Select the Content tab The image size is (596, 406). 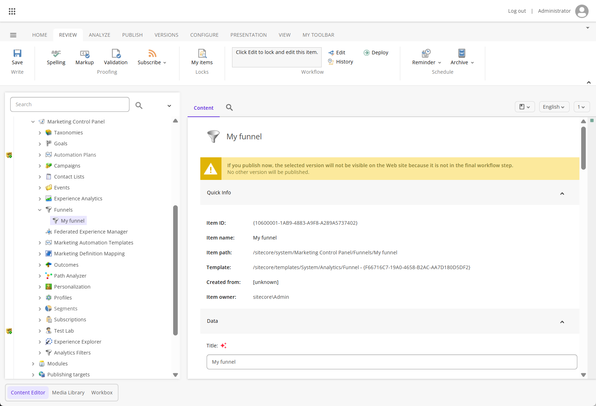click(x=203, y=108)
